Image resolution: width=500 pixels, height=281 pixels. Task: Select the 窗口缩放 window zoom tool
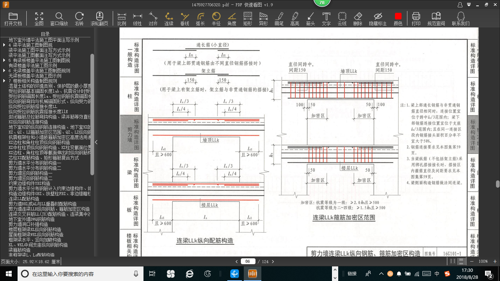[59, 19]
